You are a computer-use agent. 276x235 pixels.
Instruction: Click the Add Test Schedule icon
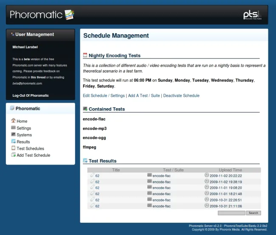click(x=13, y=155)
